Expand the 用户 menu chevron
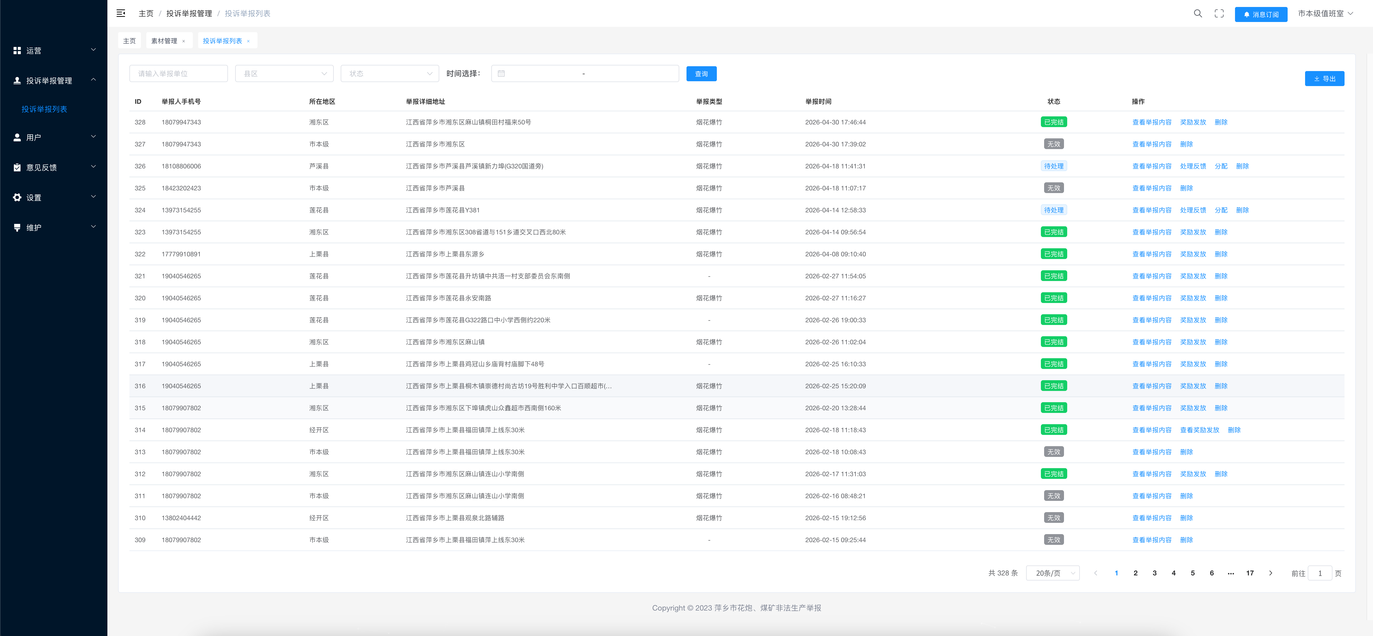Viewport: 1373px width, 636px height. [x=93, y=137]
